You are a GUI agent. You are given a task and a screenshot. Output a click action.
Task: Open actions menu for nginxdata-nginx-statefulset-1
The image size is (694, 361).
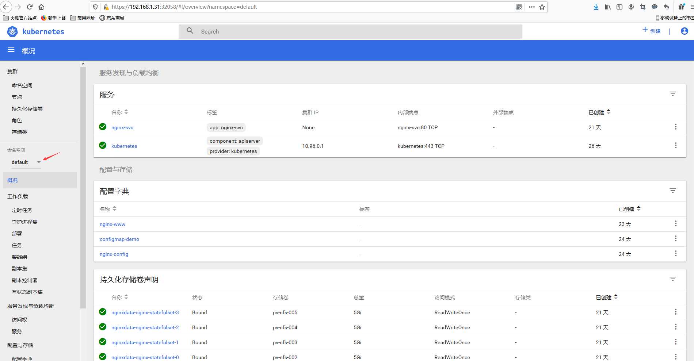click(x=676, y=342)
